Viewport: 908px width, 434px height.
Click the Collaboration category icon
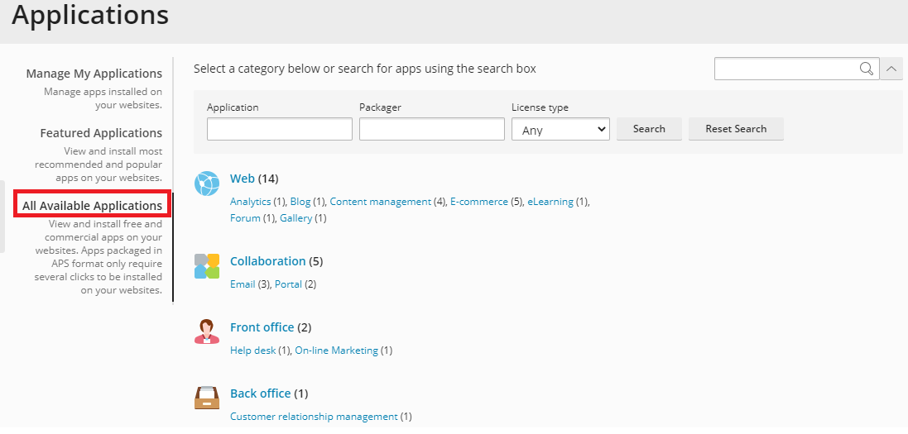[x=207, y=266]
